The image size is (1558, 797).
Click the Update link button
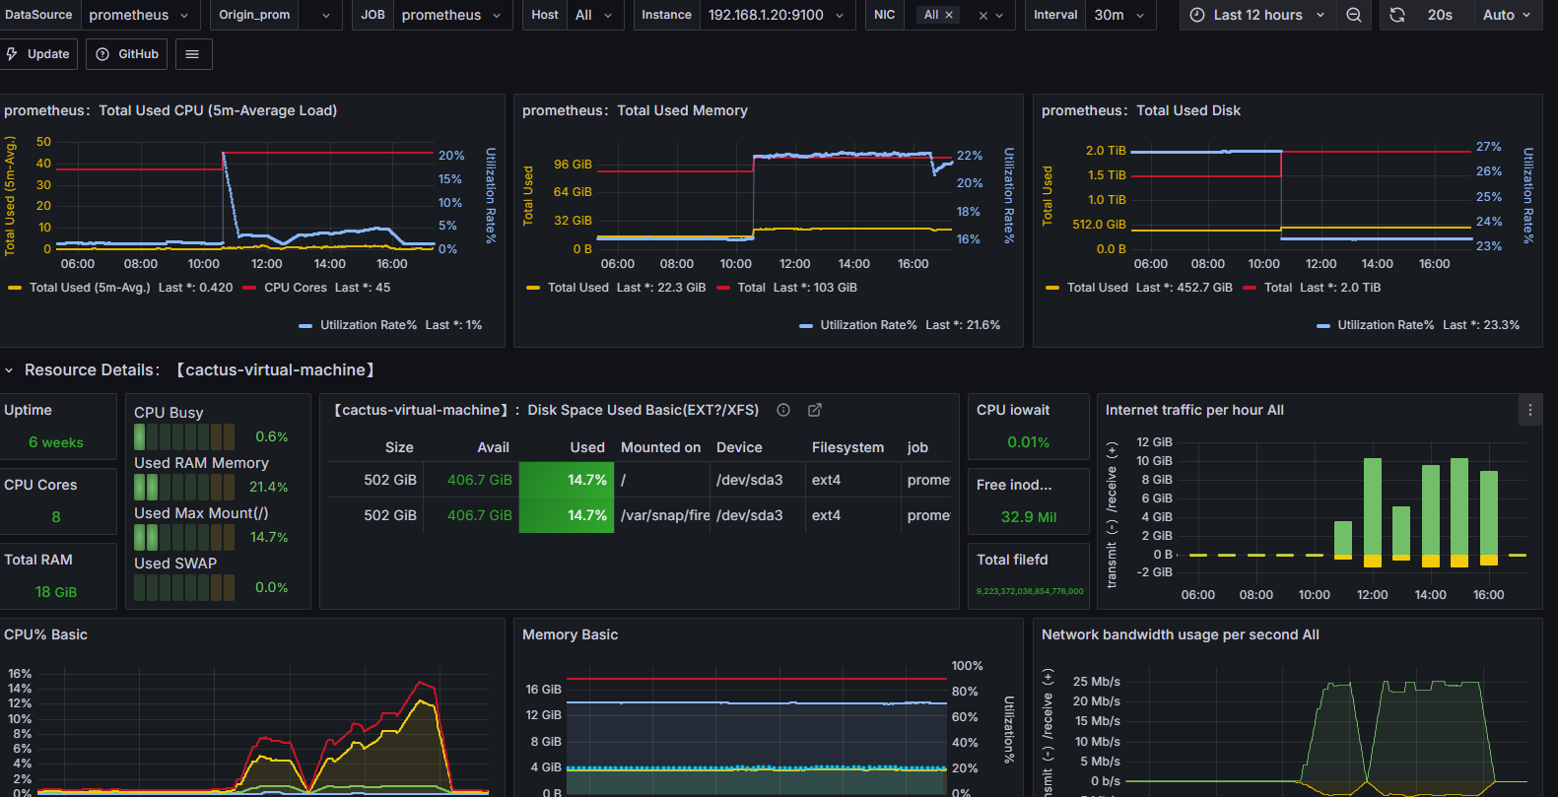tap(39, 54)
